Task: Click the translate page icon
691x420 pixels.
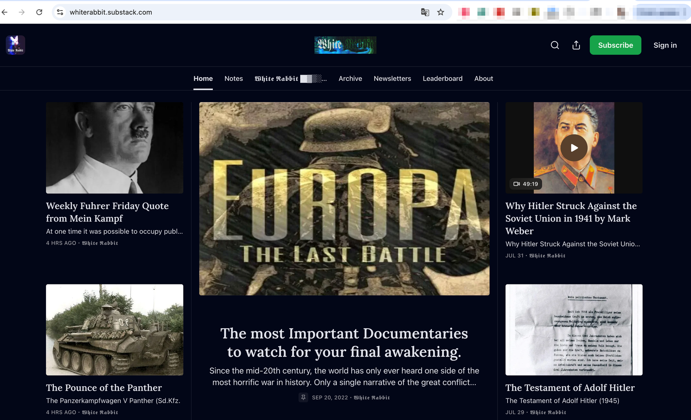Action: pyautogui.click(x=425, y=12)
